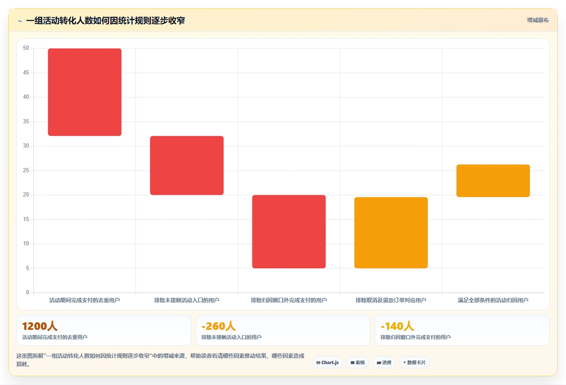Click x-axis label 排除归因窗口外完成支付的用户
Screen dimensions: 566x385
point(289,300)
